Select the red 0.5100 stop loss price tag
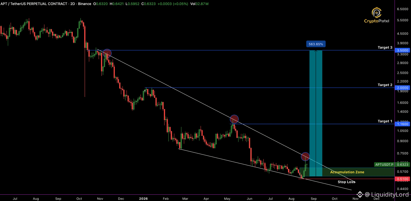 tap(402, 179)
